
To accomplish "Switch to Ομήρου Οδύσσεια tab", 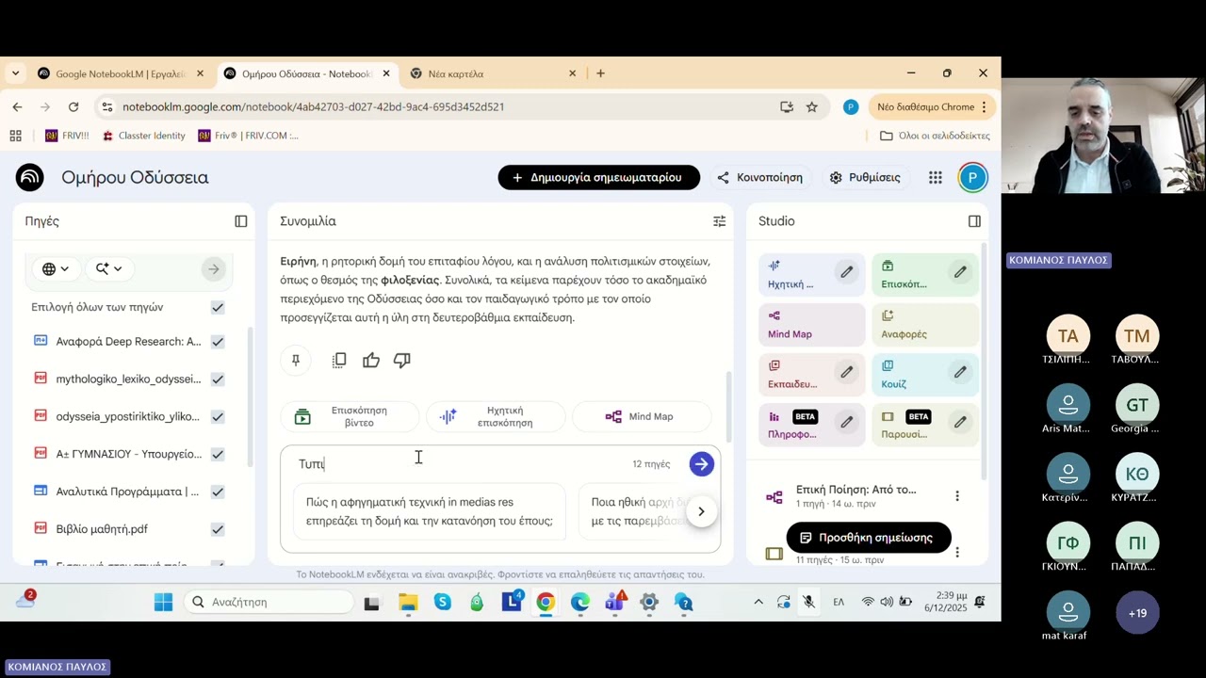I will click(x=306, y=73).
